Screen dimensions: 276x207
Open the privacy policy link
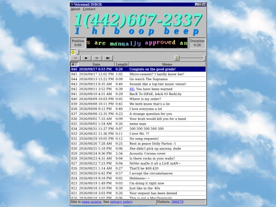point(121,202)
